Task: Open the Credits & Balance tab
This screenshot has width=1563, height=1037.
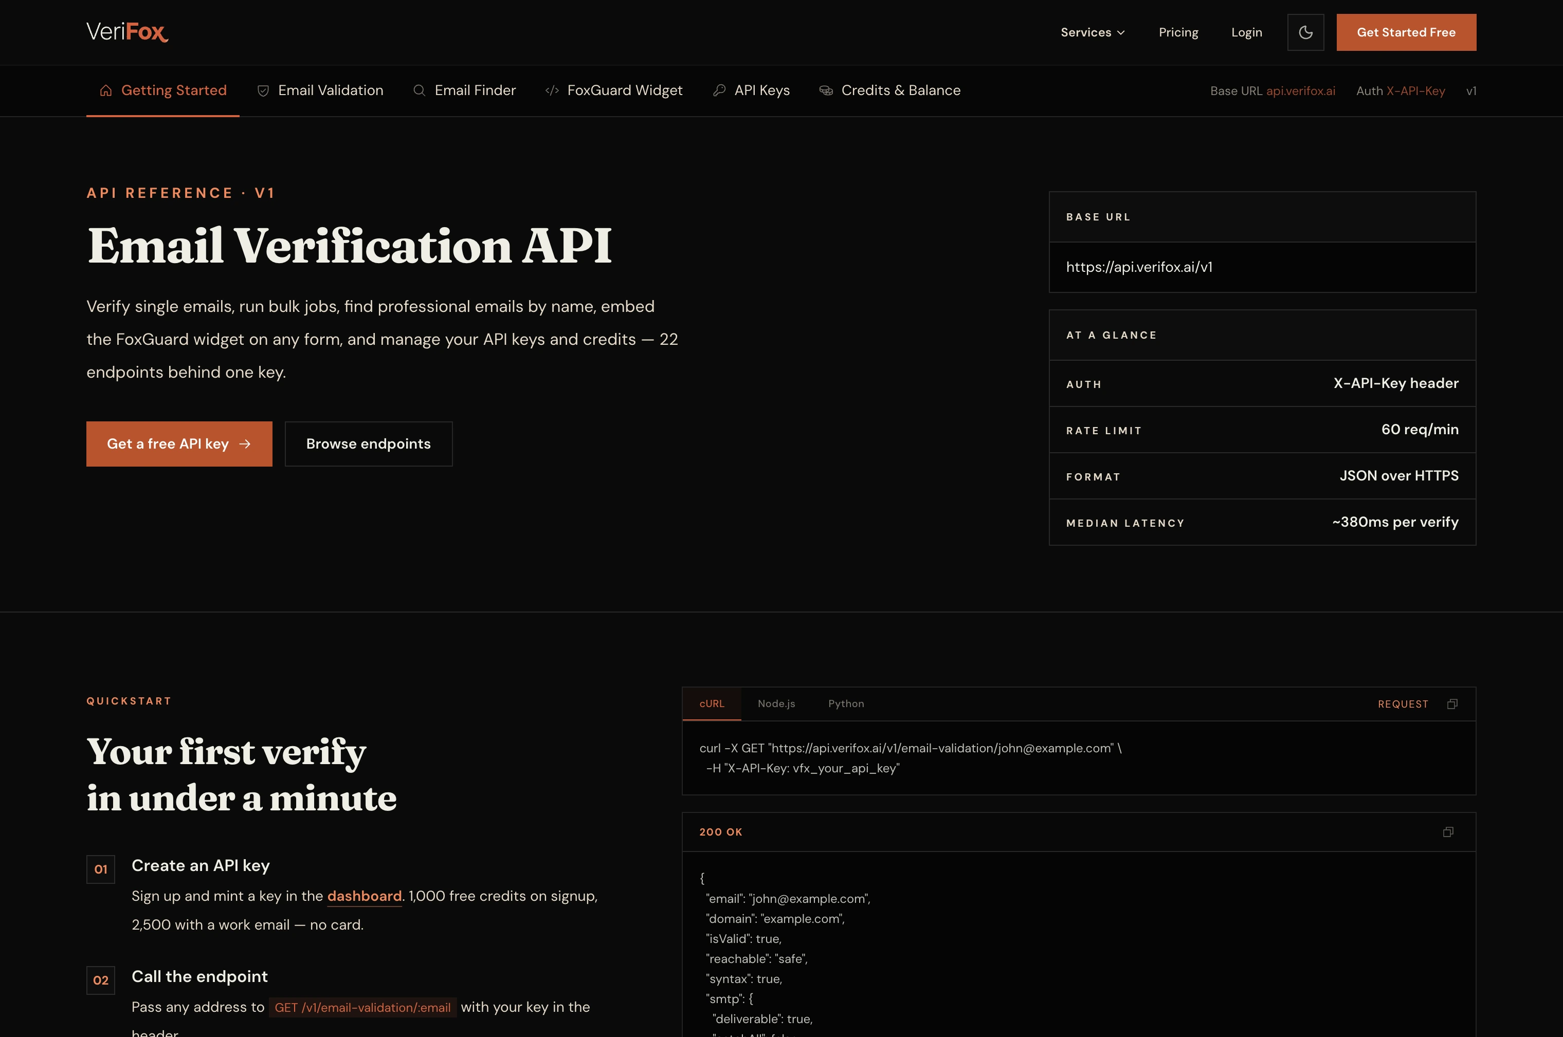Action: [890, 90]
